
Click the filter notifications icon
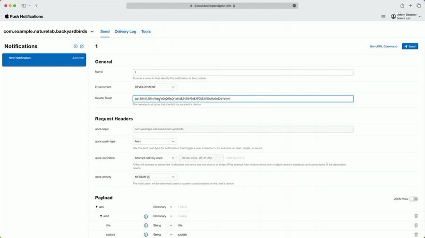[76, 47]
